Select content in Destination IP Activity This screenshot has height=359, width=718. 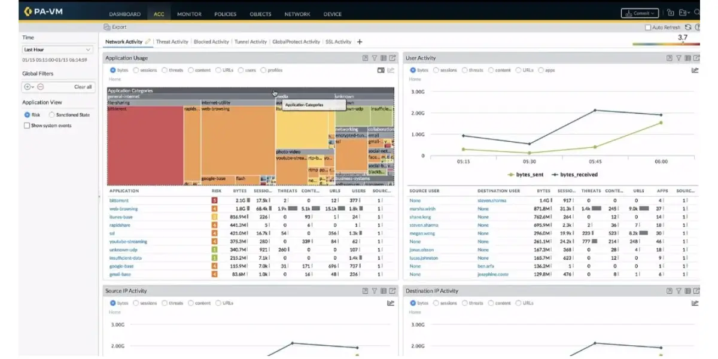click(x=491, y=303)
